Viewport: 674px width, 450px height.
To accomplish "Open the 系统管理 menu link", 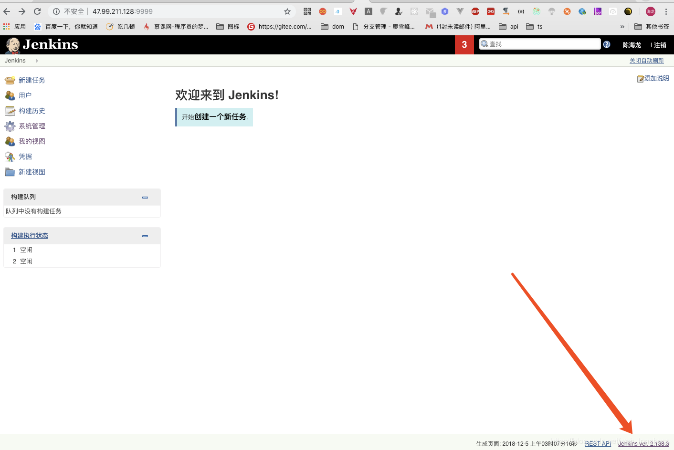I will point(32,126).
